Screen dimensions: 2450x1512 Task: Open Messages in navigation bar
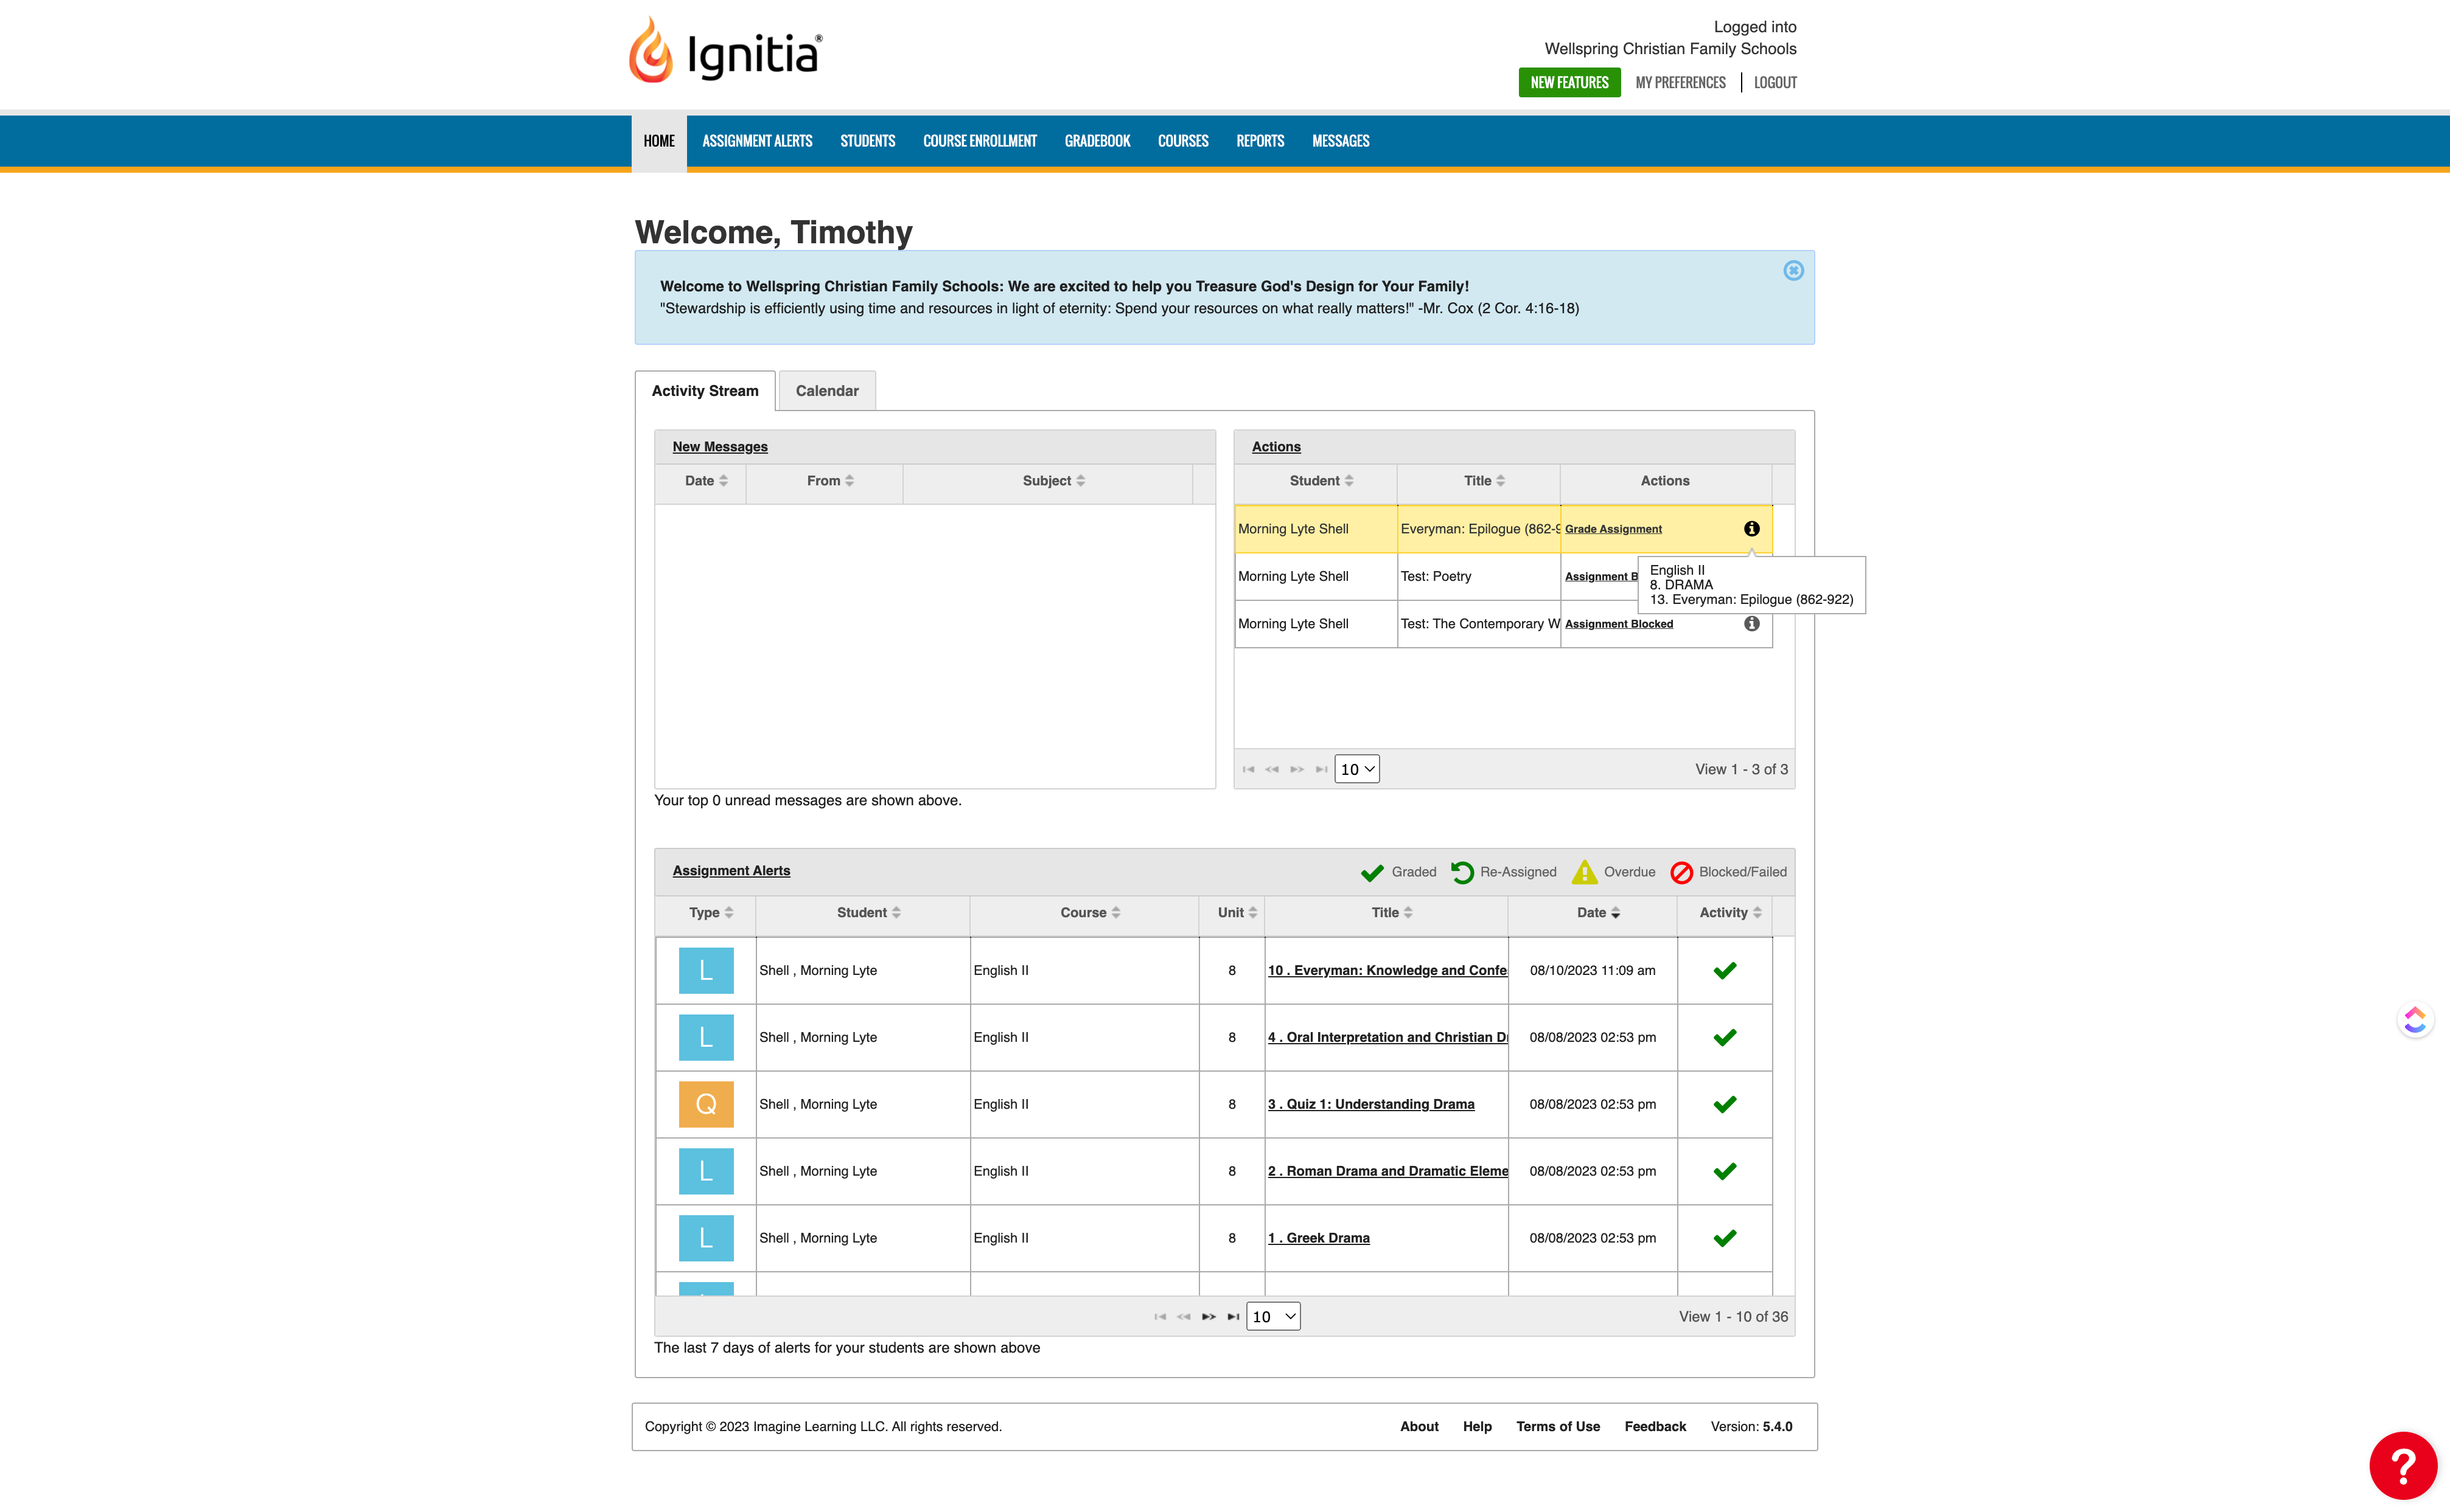click(1339, 141)
